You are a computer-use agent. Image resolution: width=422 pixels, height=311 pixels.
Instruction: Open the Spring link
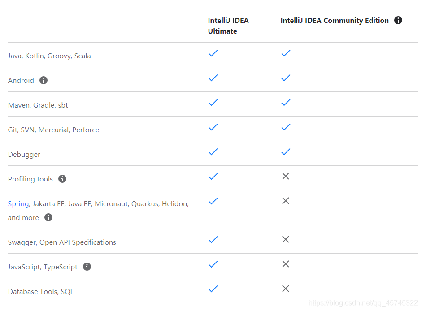point(18,204)
